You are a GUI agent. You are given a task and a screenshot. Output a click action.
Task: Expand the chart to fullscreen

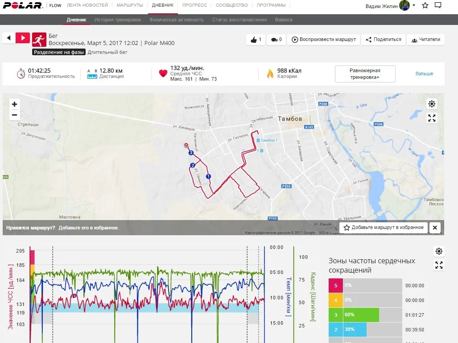click(x=439, y=265)
